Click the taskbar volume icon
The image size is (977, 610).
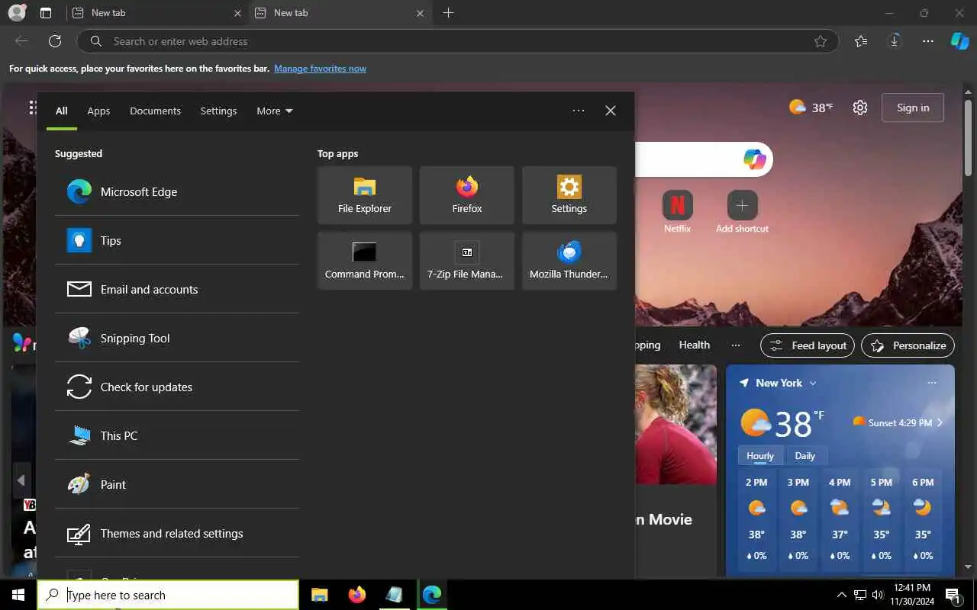(877, 595)
